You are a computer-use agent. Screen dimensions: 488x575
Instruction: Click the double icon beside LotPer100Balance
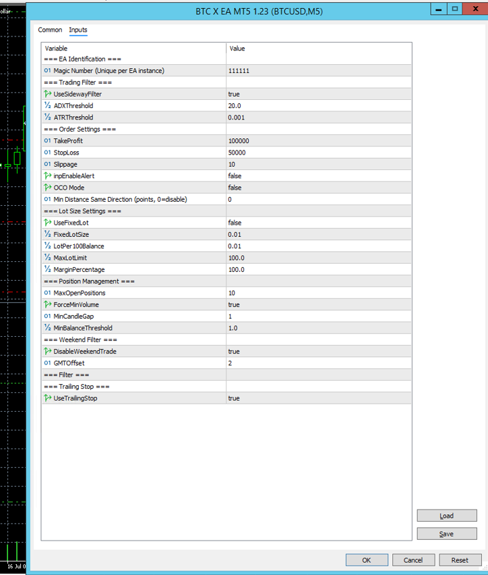point(47,246)
